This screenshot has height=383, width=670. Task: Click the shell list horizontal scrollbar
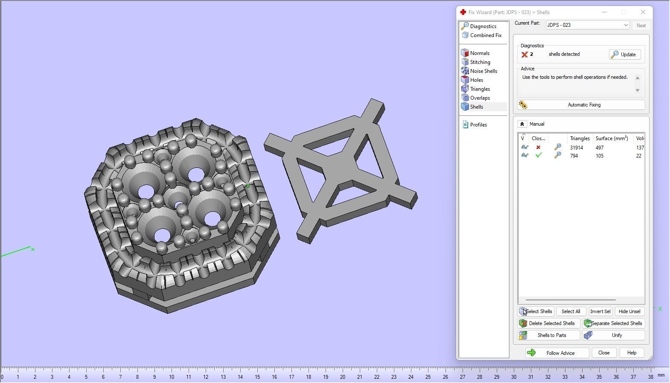(571, 300)
